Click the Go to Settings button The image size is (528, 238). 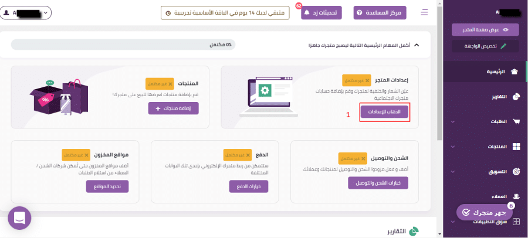tap(384, 112)
